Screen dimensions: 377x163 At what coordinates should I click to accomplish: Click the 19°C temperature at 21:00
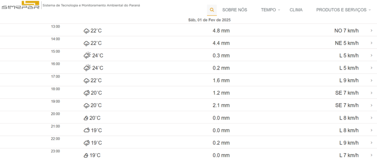pos(96,131)
